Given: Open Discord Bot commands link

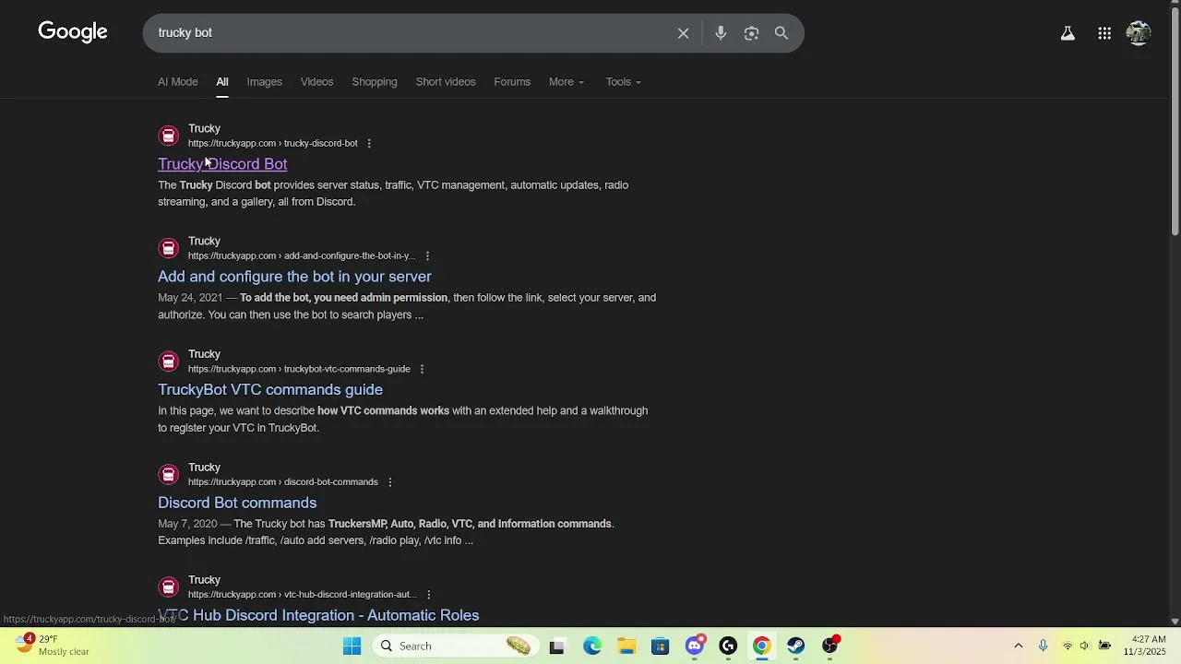Looking at the screenshot, I should pyautogui.click(x=237, y=503).
